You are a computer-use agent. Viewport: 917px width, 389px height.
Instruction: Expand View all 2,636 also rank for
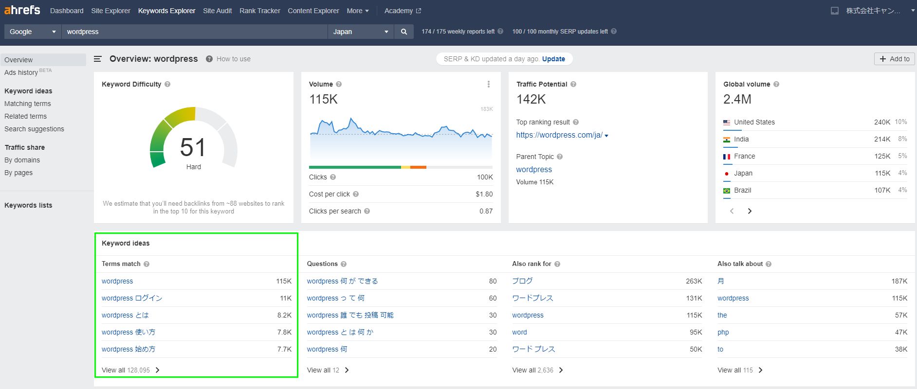point(537,370)
